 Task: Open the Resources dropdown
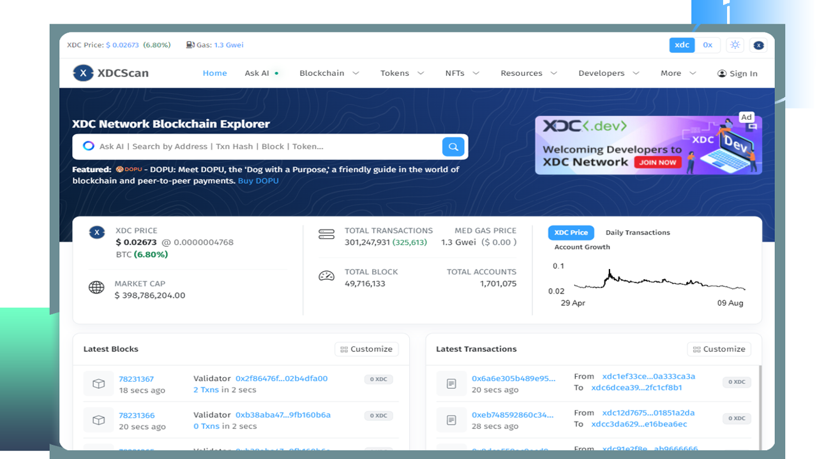tap(529, 73)
